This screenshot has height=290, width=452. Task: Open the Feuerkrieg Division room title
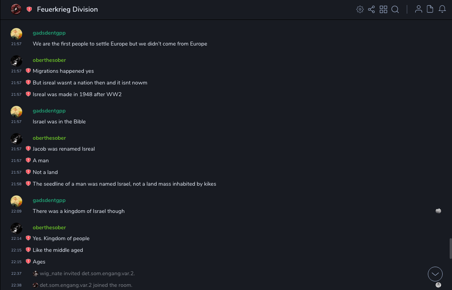click(67, 9)
